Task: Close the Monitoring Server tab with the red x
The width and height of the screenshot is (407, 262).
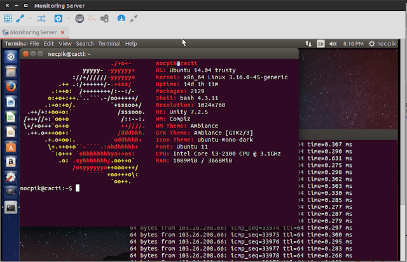Action: tap(62, 32)
